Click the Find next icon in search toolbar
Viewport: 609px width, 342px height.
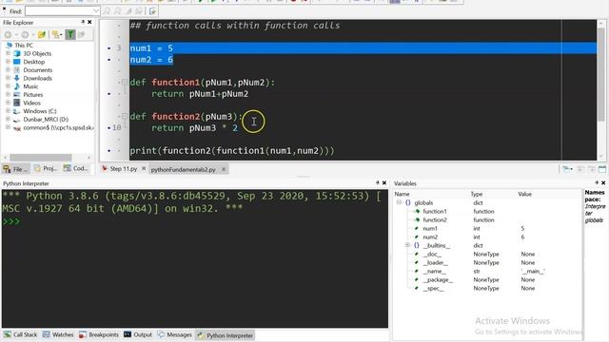108,11
